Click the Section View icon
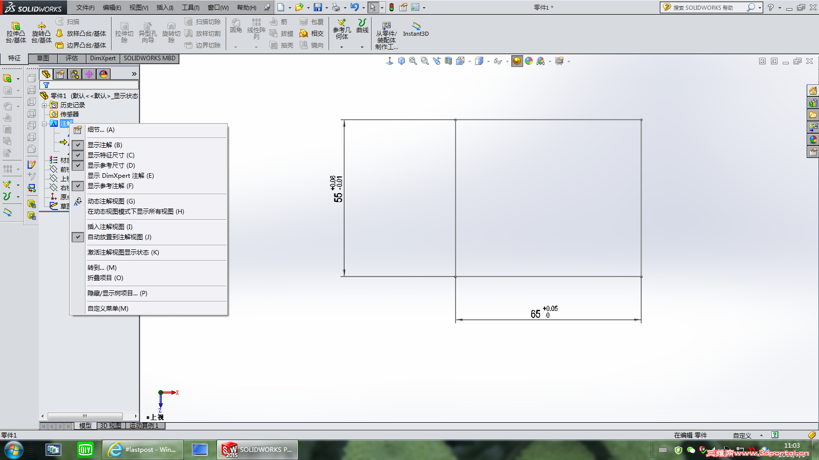Image resolution: width=819 pixels, height=460 pixels. point(448,61)
